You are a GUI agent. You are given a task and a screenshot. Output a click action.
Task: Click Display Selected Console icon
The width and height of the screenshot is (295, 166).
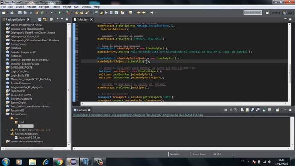269,110
